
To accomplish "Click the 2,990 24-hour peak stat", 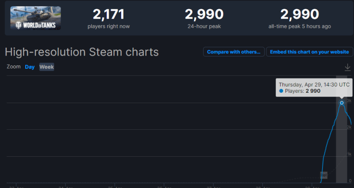I will [x=204, y=19].
